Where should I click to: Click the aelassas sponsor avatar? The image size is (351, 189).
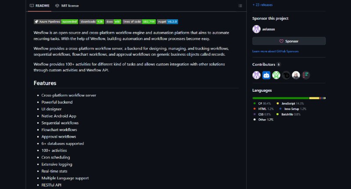click(x=257, y=29)
